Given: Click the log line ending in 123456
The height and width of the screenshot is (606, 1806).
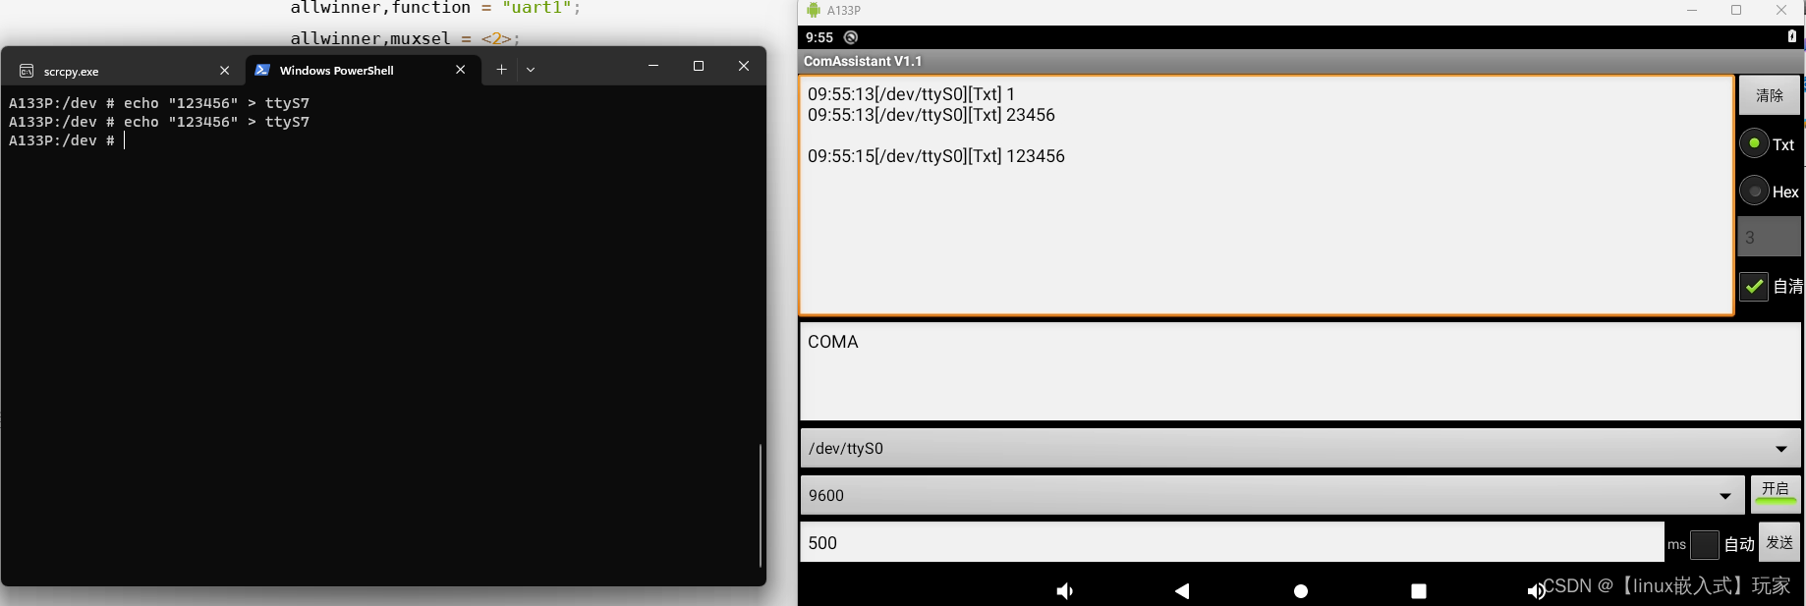Looking at the screenshot, I should point(936,156).
